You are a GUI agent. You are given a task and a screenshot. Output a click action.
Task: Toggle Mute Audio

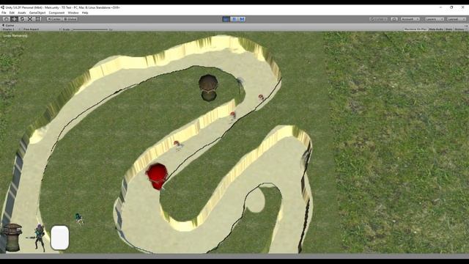point(436,29)
